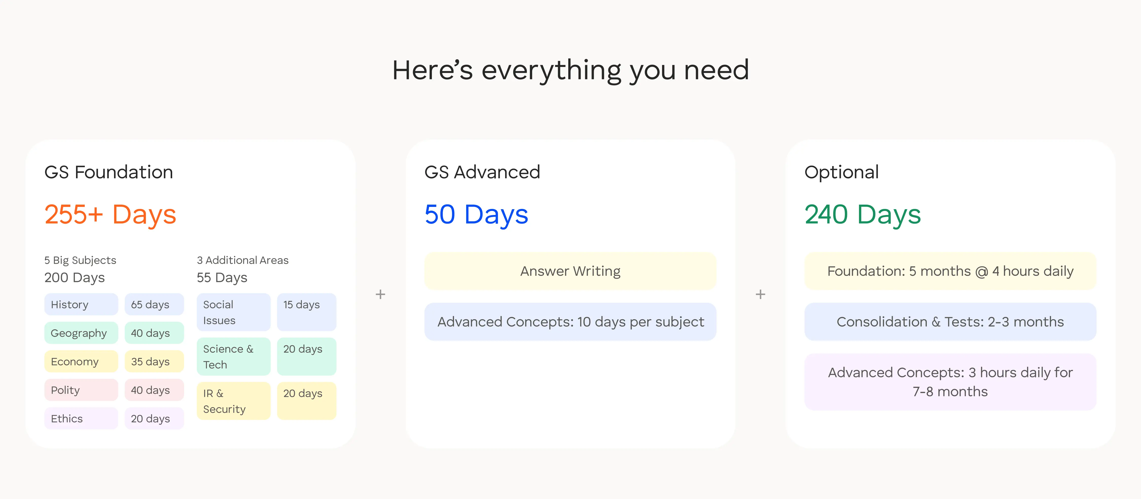
Task: Click the plus sign before Optional card
Action: click(760, 294)
